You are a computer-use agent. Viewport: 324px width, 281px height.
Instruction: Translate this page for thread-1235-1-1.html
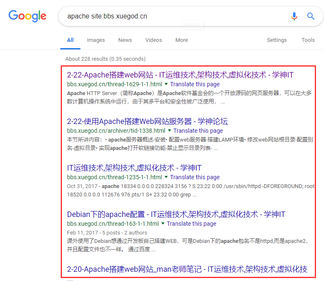[195, 177]
